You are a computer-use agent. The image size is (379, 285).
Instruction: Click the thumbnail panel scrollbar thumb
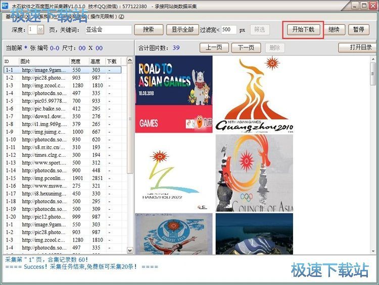click(373, 74)
